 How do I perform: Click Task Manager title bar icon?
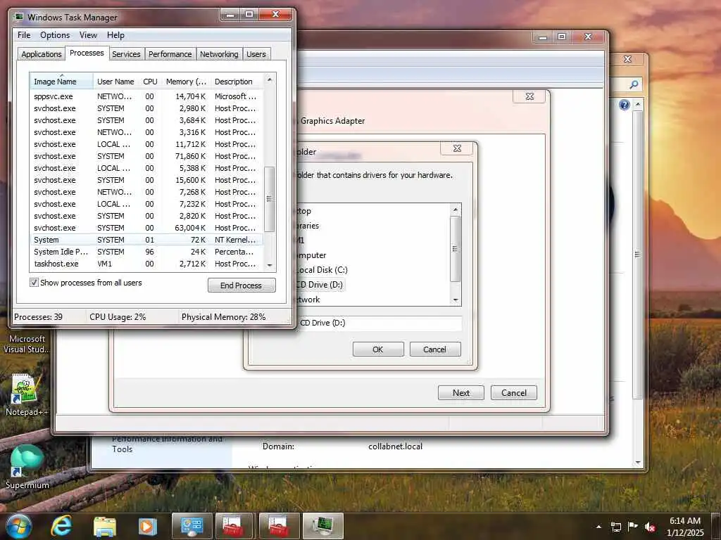click(x=18, y=17)
